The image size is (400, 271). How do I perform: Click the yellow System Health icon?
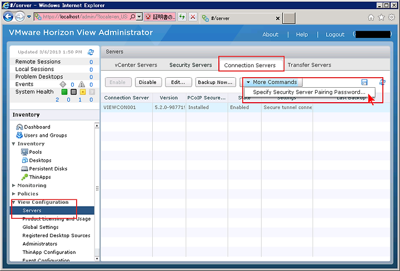83,92
